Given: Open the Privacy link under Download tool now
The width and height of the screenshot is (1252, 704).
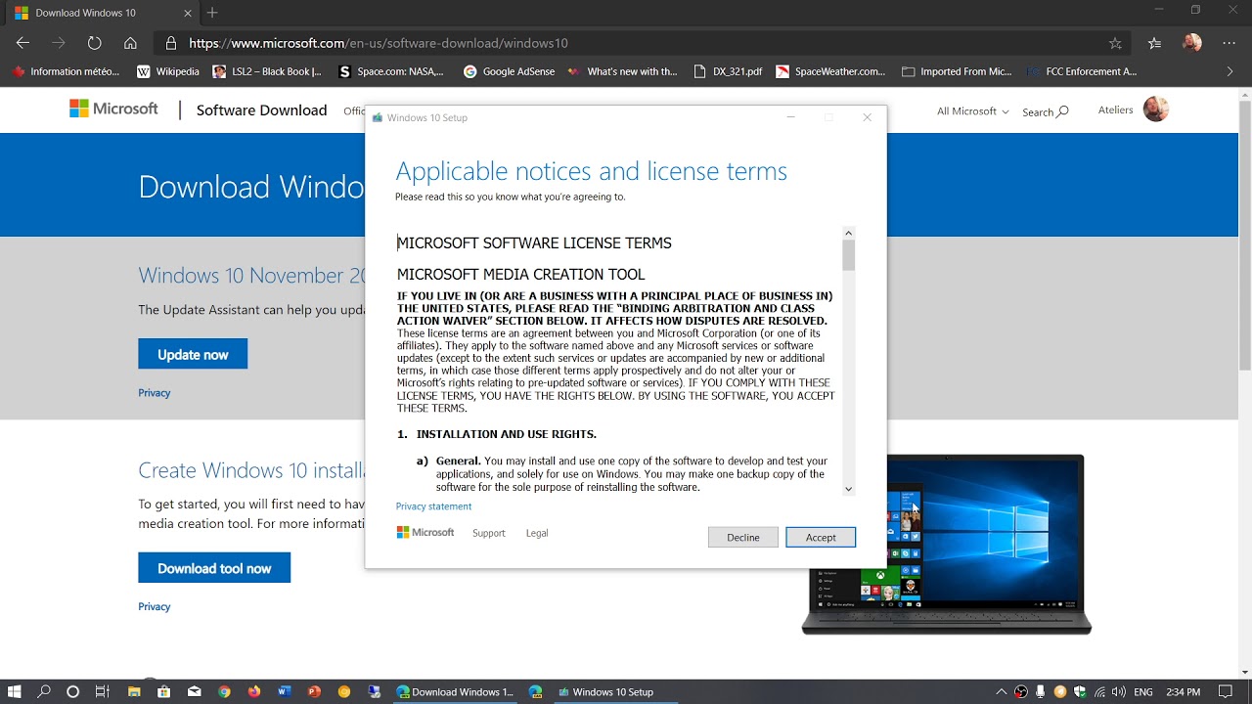Looking at the screenshot, I should 155,607.
